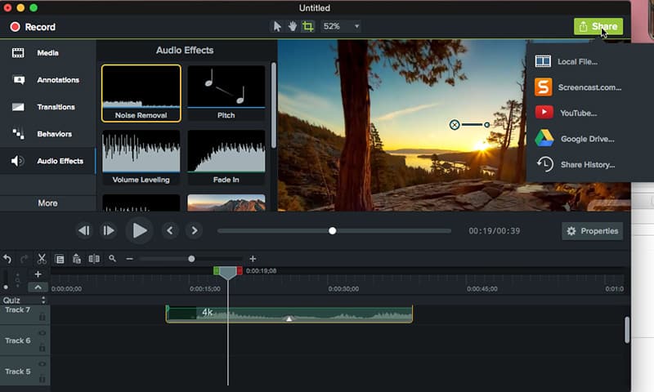Toggle Track 6 visibility eye
The width and height of the screenshot is (654, 392).
pos(43,333)
